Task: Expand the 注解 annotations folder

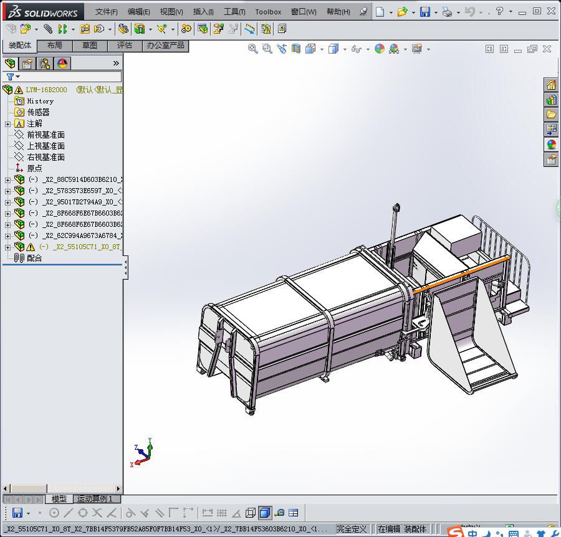Action: click(x=7, y=124)
